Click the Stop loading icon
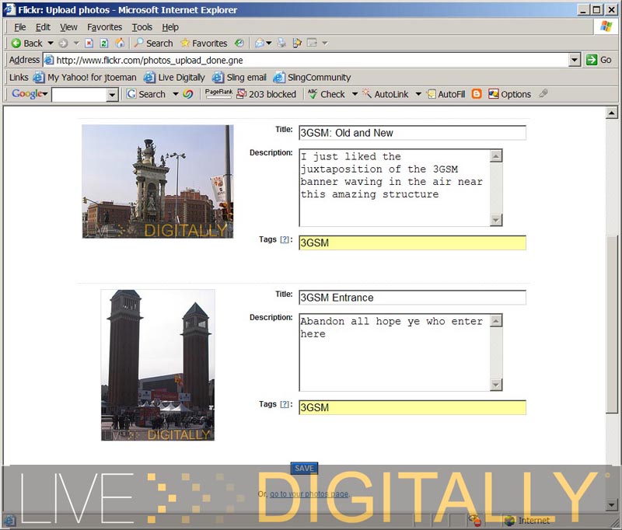622x530 pixels. [89, 44]
